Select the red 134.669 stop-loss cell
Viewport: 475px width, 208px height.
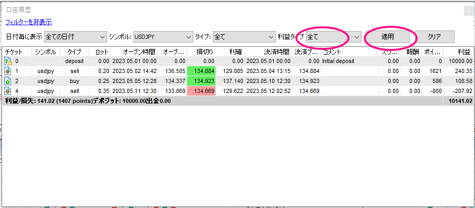point(201,91)
